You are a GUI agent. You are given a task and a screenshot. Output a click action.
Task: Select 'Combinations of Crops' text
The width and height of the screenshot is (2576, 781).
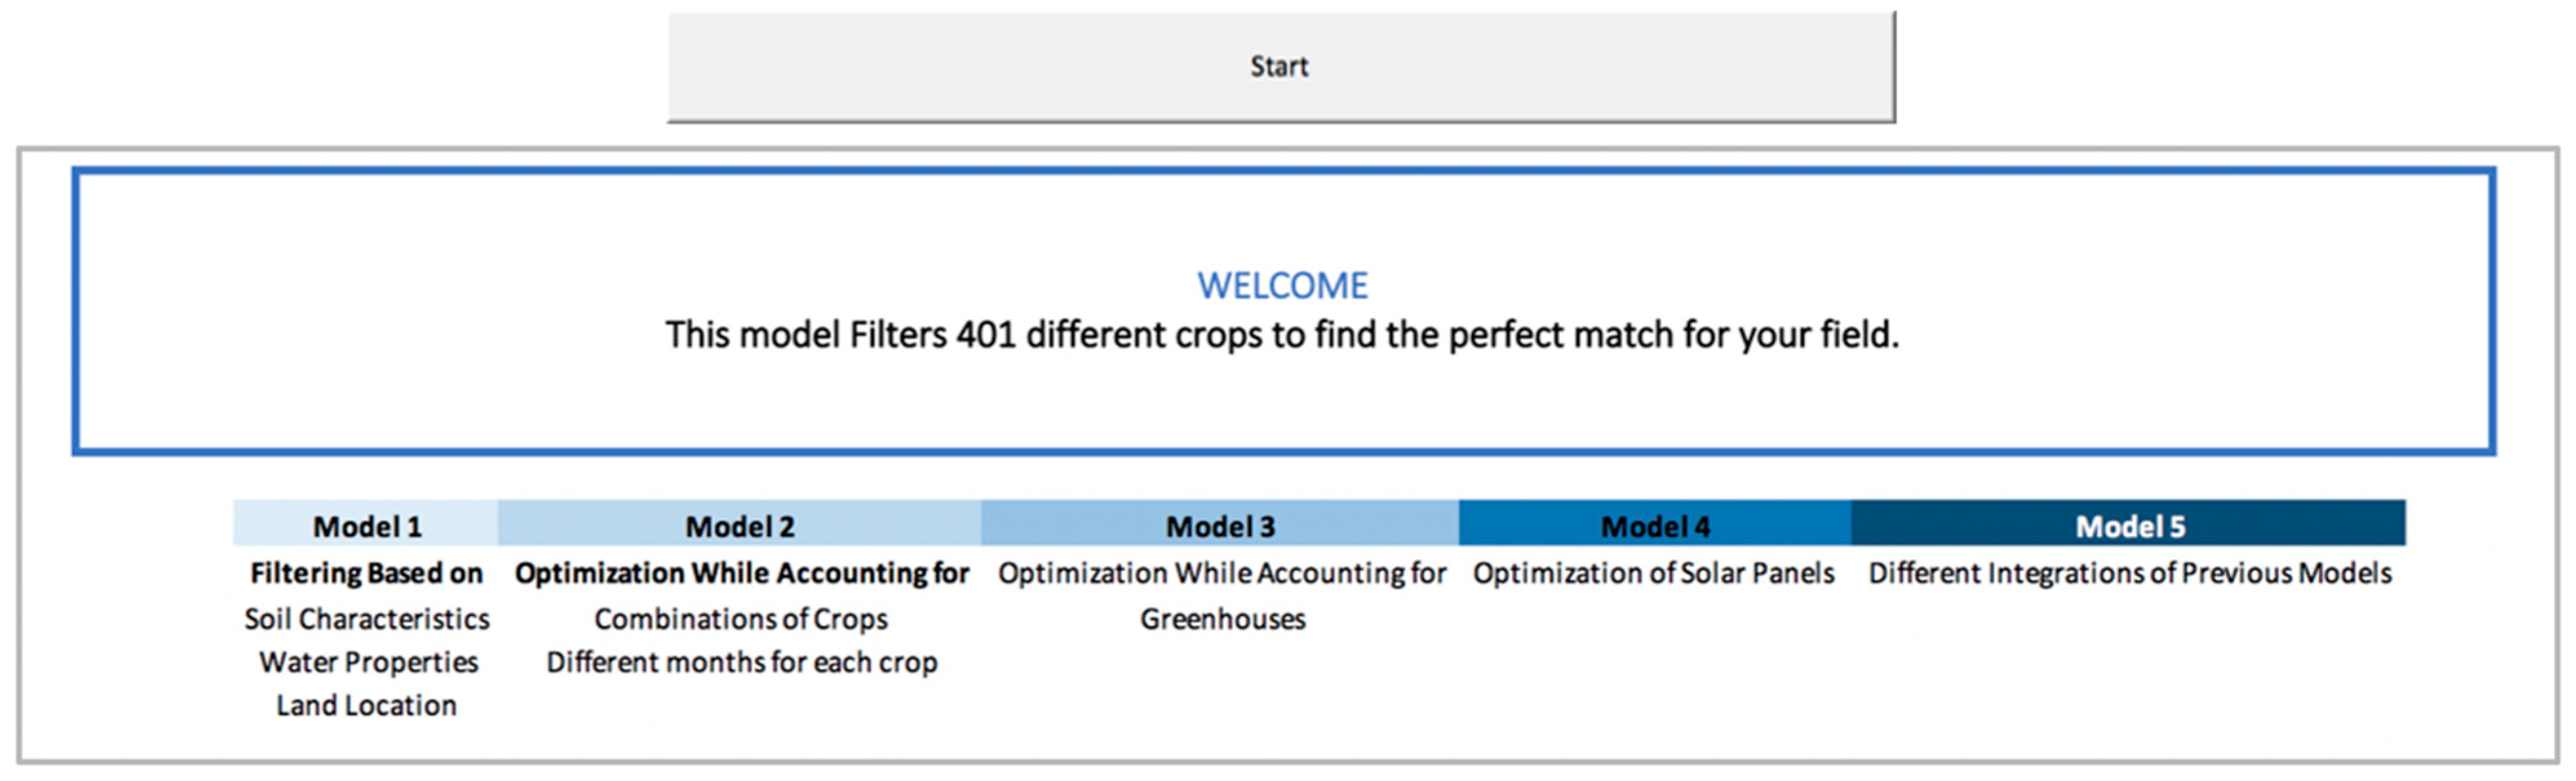[x=741, y=619]
